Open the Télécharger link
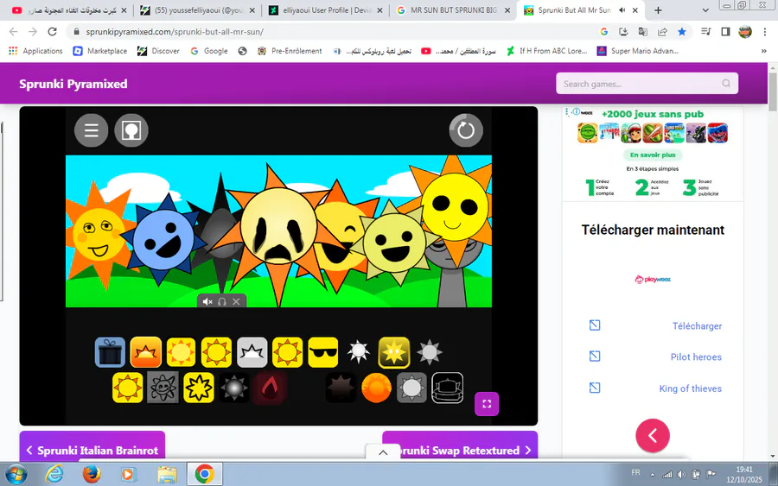This screenshot has height=486, width=778. click(697, 326)
